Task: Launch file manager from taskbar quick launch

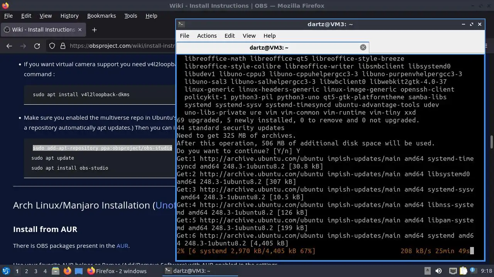Action: pos(56,271)
